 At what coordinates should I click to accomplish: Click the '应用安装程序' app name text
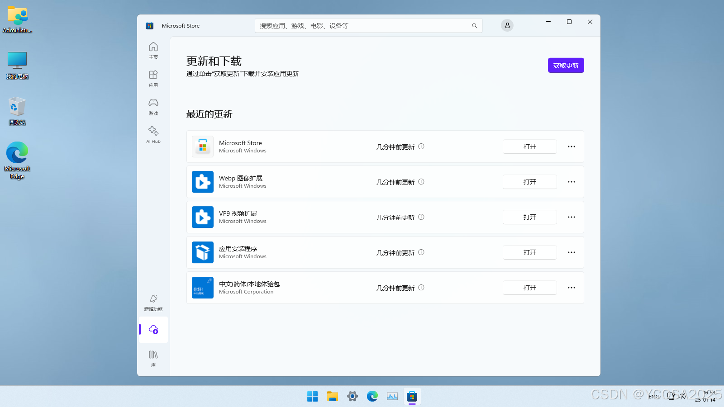click(238, 249)
